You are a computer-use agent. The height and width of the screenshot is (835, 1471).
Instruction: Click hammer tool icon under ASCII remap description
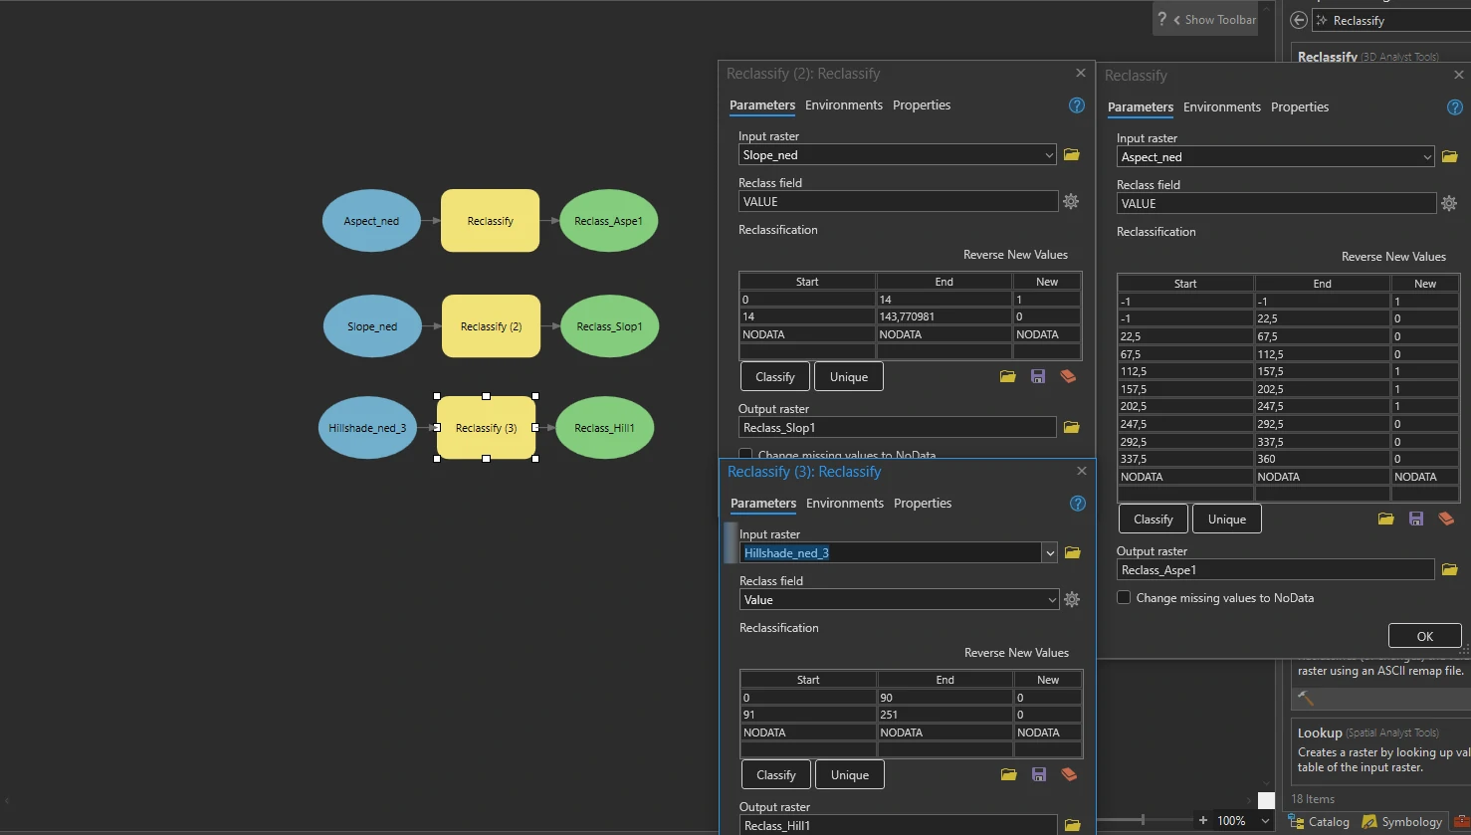pyautogui.click(x=1306, y=698)
